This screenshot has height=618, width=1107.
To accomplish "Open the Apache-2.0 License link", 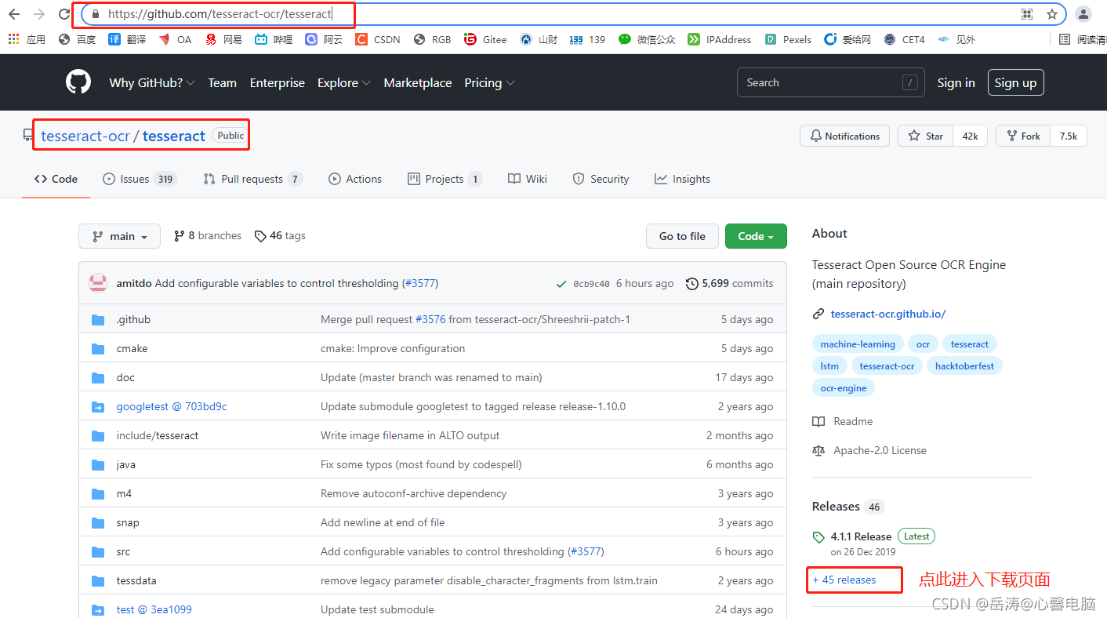I will tap(869, 450).
